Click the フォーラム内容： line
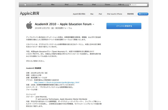This screenshot has width=168, height=110. 32,90
